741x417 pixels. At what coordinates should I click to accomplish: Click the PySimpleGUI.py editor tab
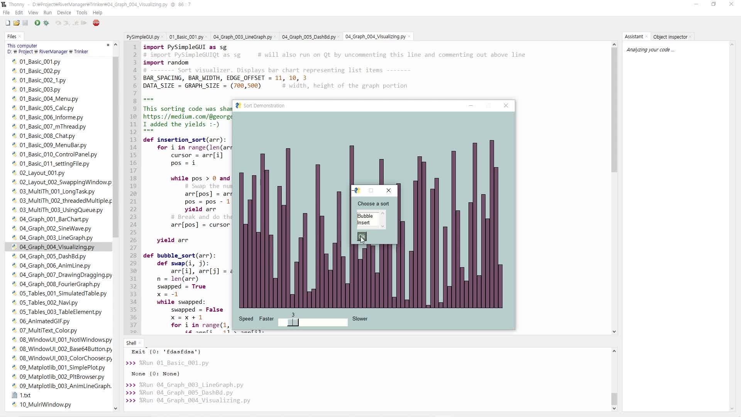pyautogui.click(x=142, y=36)
